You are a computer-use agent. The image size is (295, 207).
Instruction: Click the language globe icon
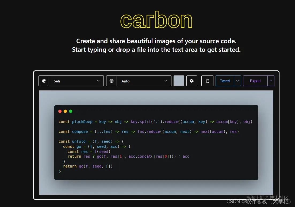point(112,81)
